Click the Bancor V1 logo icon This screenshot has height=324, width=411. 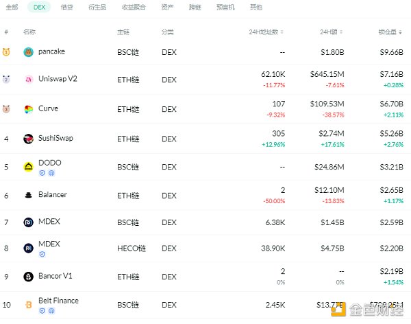[x=28, y=277]
